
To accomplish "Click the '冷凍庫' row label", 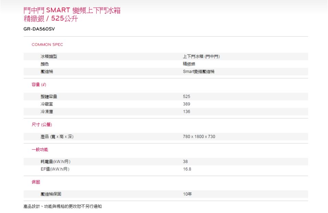I will click(x=47, y=111).
